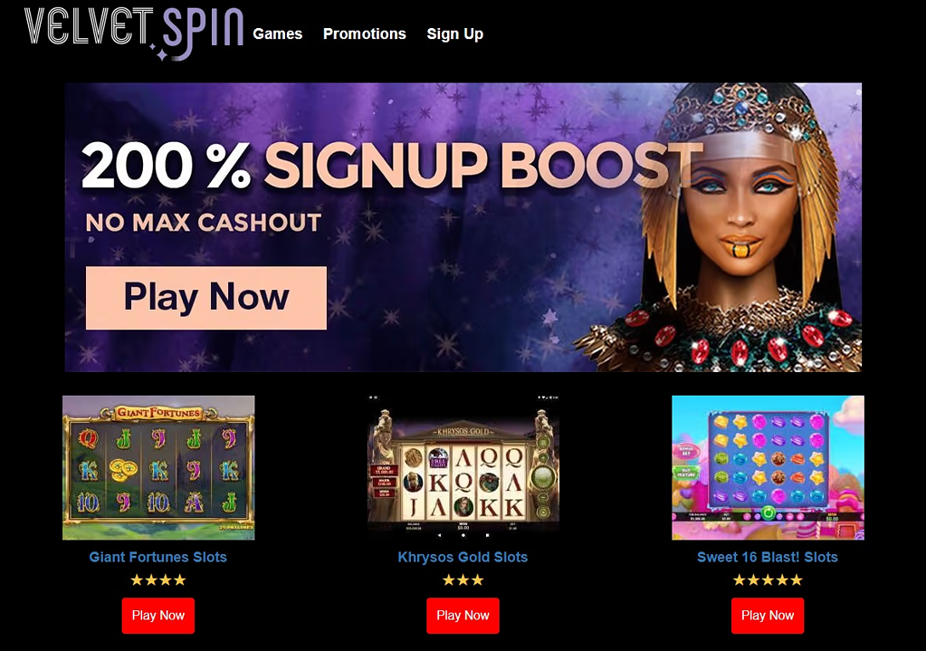The image size is (926, 651).
Task: Click Giant Fortunes four-star rating
Action: tap(158, 580)
